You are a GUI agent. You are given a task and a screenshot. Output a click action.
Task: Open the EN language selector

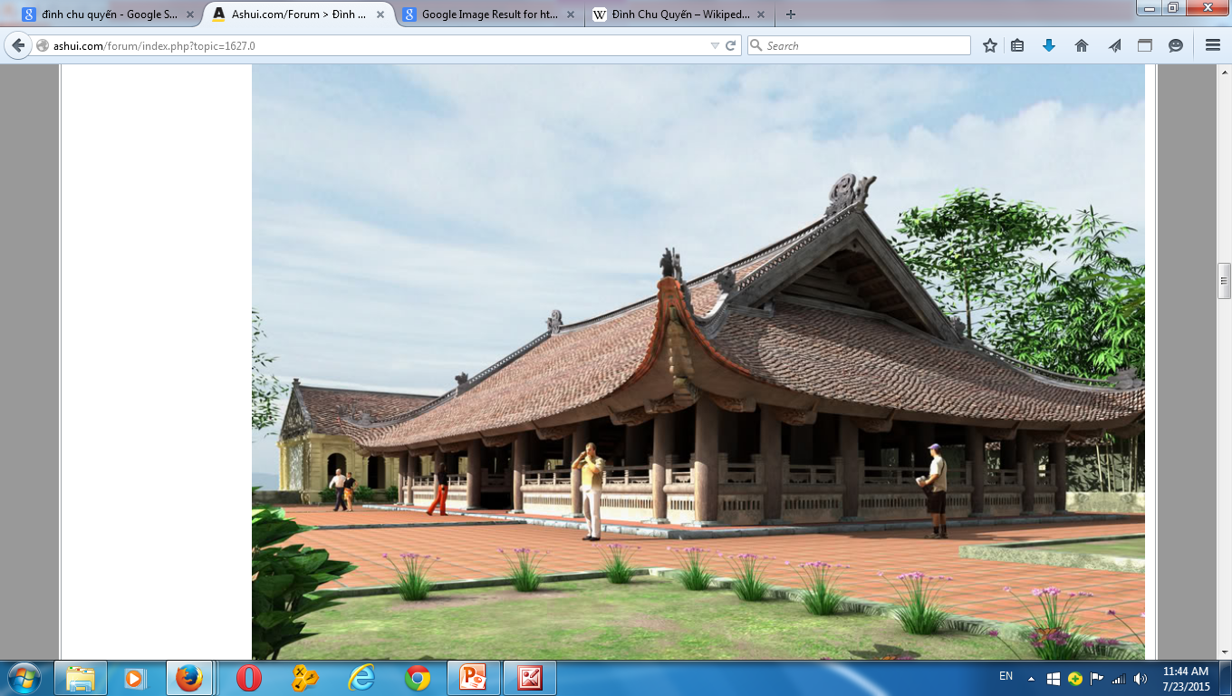tap(1006, 676)
